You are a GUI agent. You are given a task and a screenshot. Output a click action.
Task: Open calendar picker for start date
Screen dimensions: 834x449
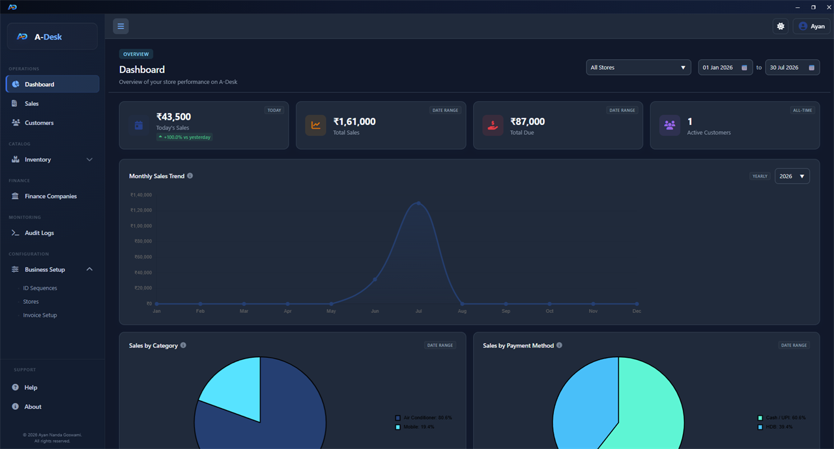pyautogui.click(x=745, y=68)
